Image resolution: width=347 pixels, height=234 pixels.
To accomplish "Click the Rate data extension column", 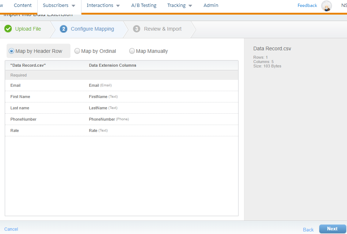I will point(93,130).
